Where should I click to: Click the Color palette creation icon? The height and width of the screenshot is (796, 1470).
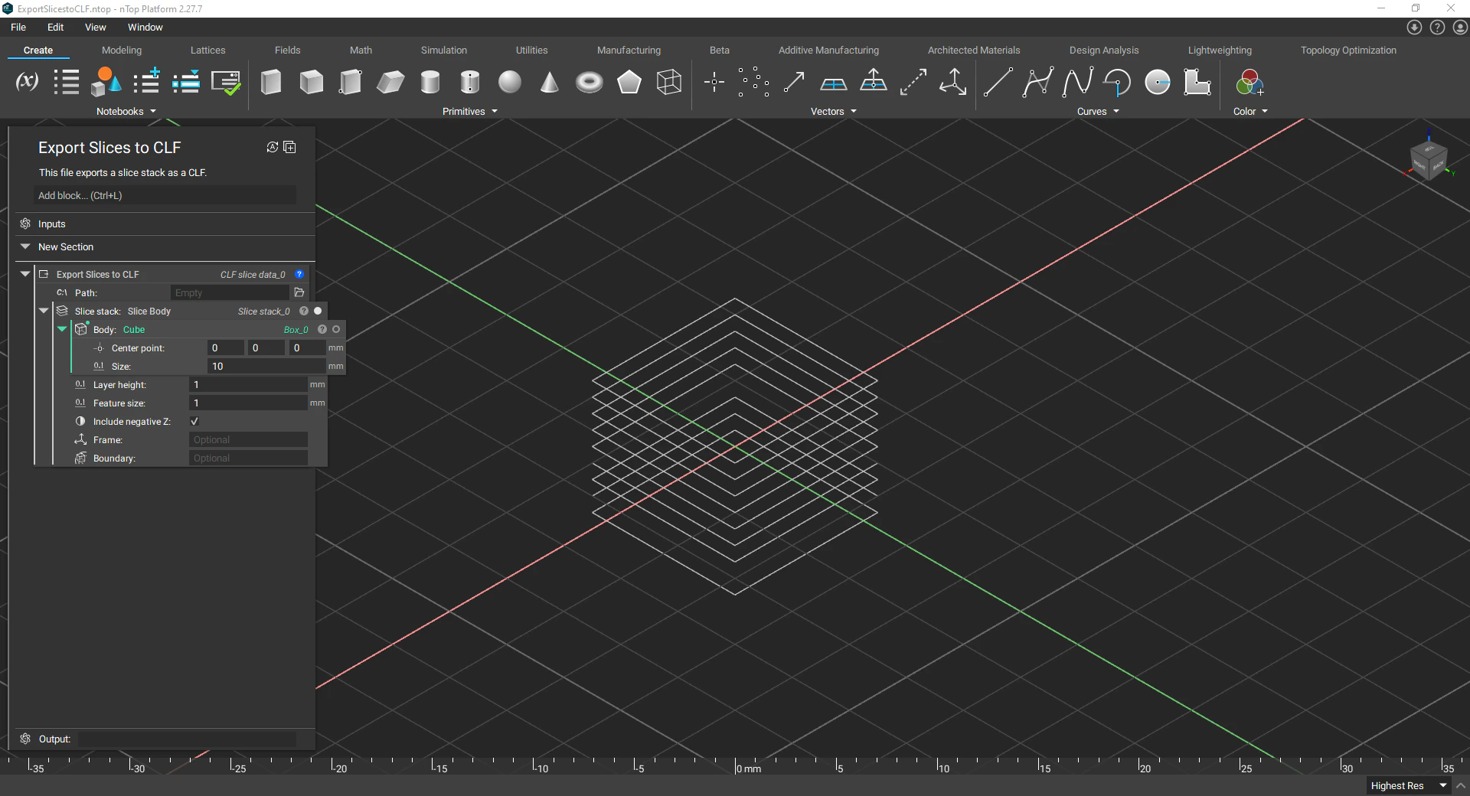1248,82
